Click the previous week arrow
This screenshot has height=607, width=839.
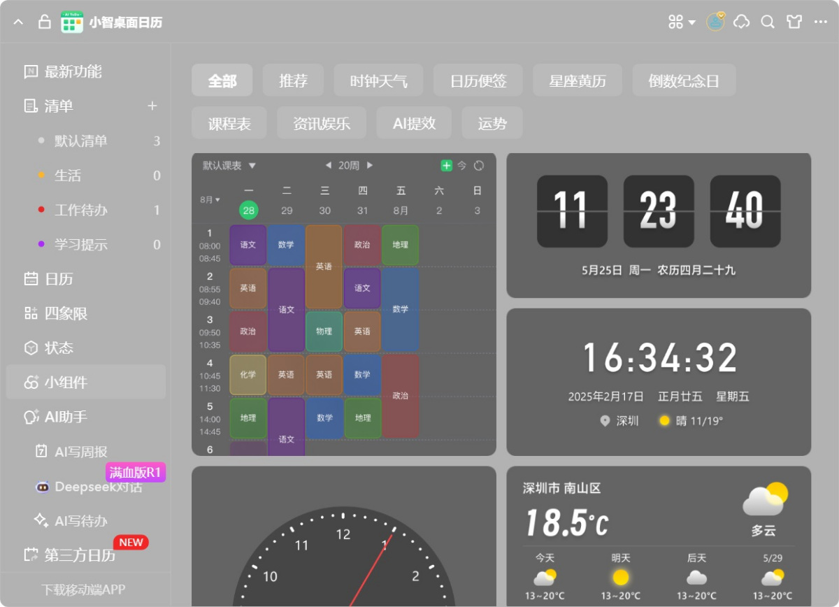pos(328,165)
